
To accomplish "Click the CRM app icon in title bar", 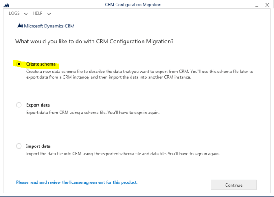I will tap(6, 5).
